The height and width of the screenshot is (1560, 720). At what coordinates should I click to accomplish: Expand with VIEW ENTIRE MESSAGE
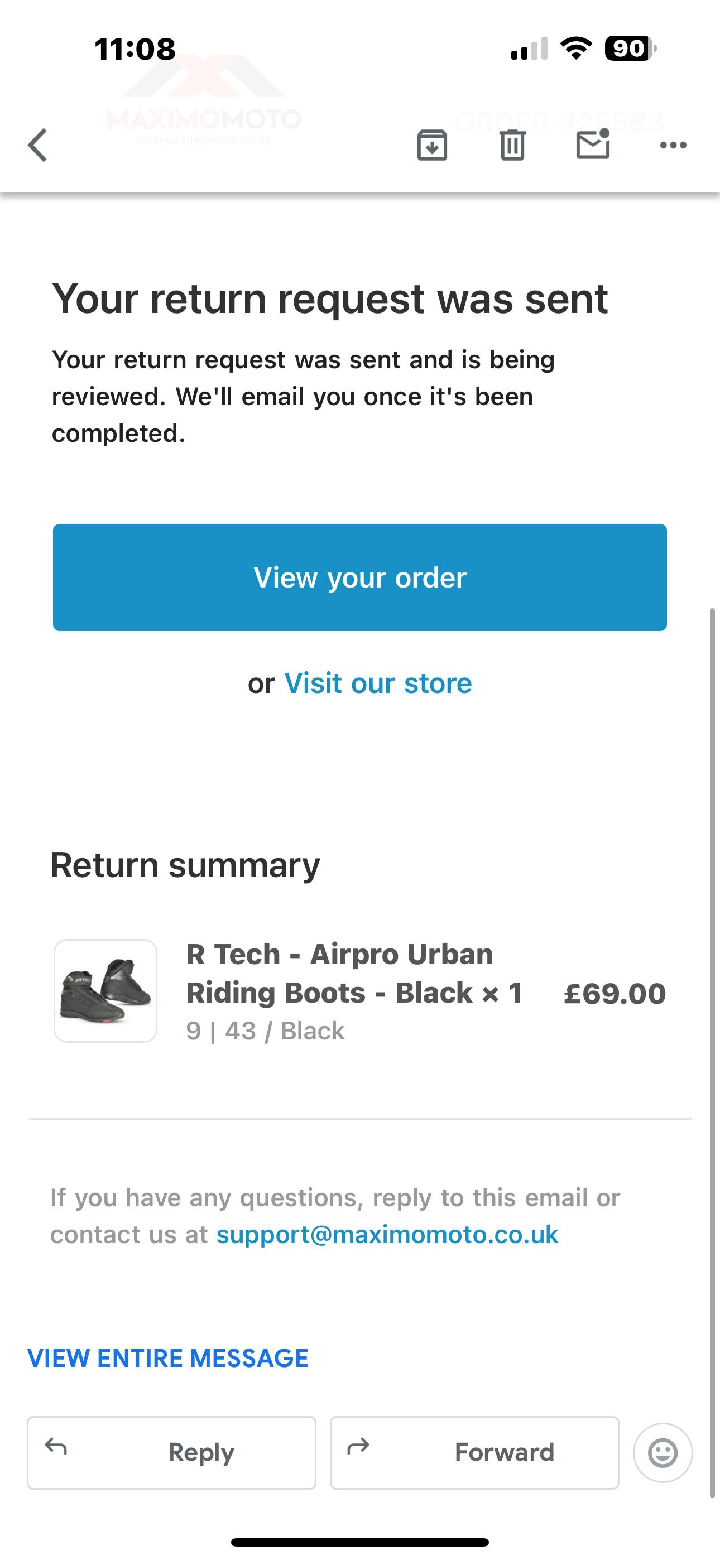click(x=168, y=1359)
